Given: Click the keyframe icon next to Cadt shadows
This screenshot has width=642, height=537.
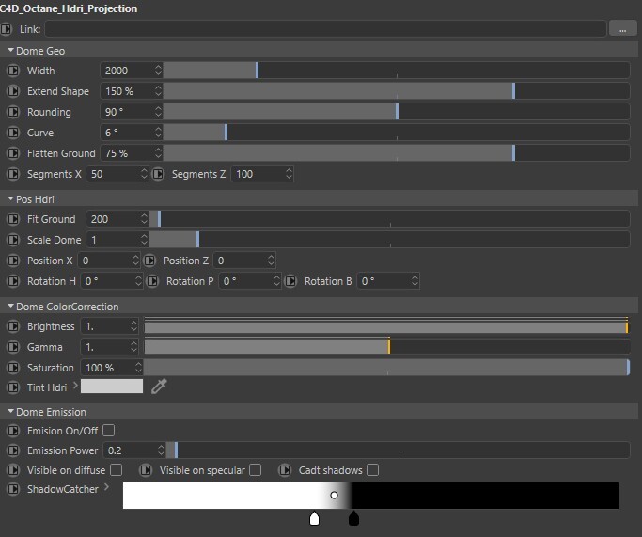Looking at the screenshot, I should pyautogui.click(x=285, y=470).
